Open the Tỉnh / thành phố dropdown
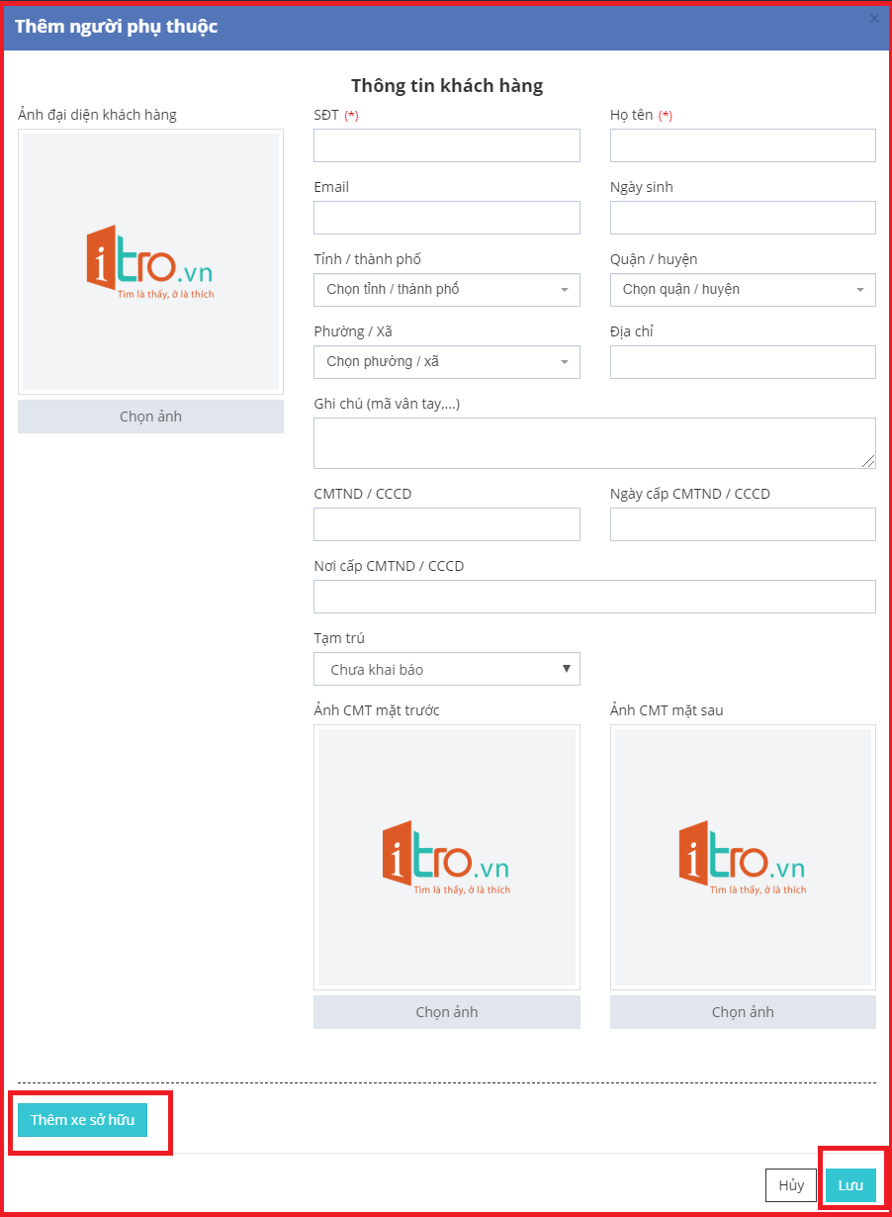892x1217 pixels. [446, 290]
